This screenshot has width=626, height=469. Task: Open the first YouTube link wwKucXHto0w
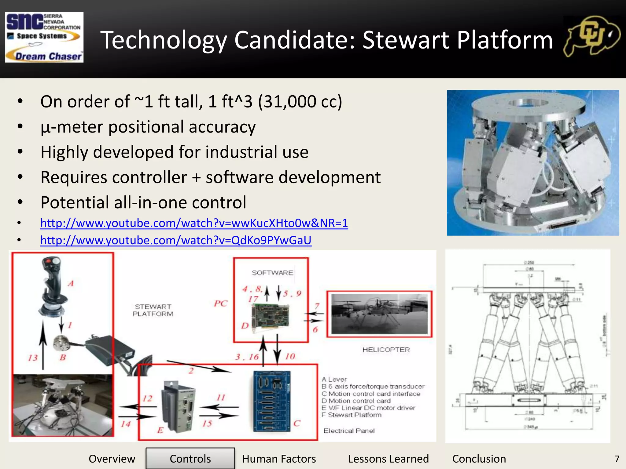(194, 223)
